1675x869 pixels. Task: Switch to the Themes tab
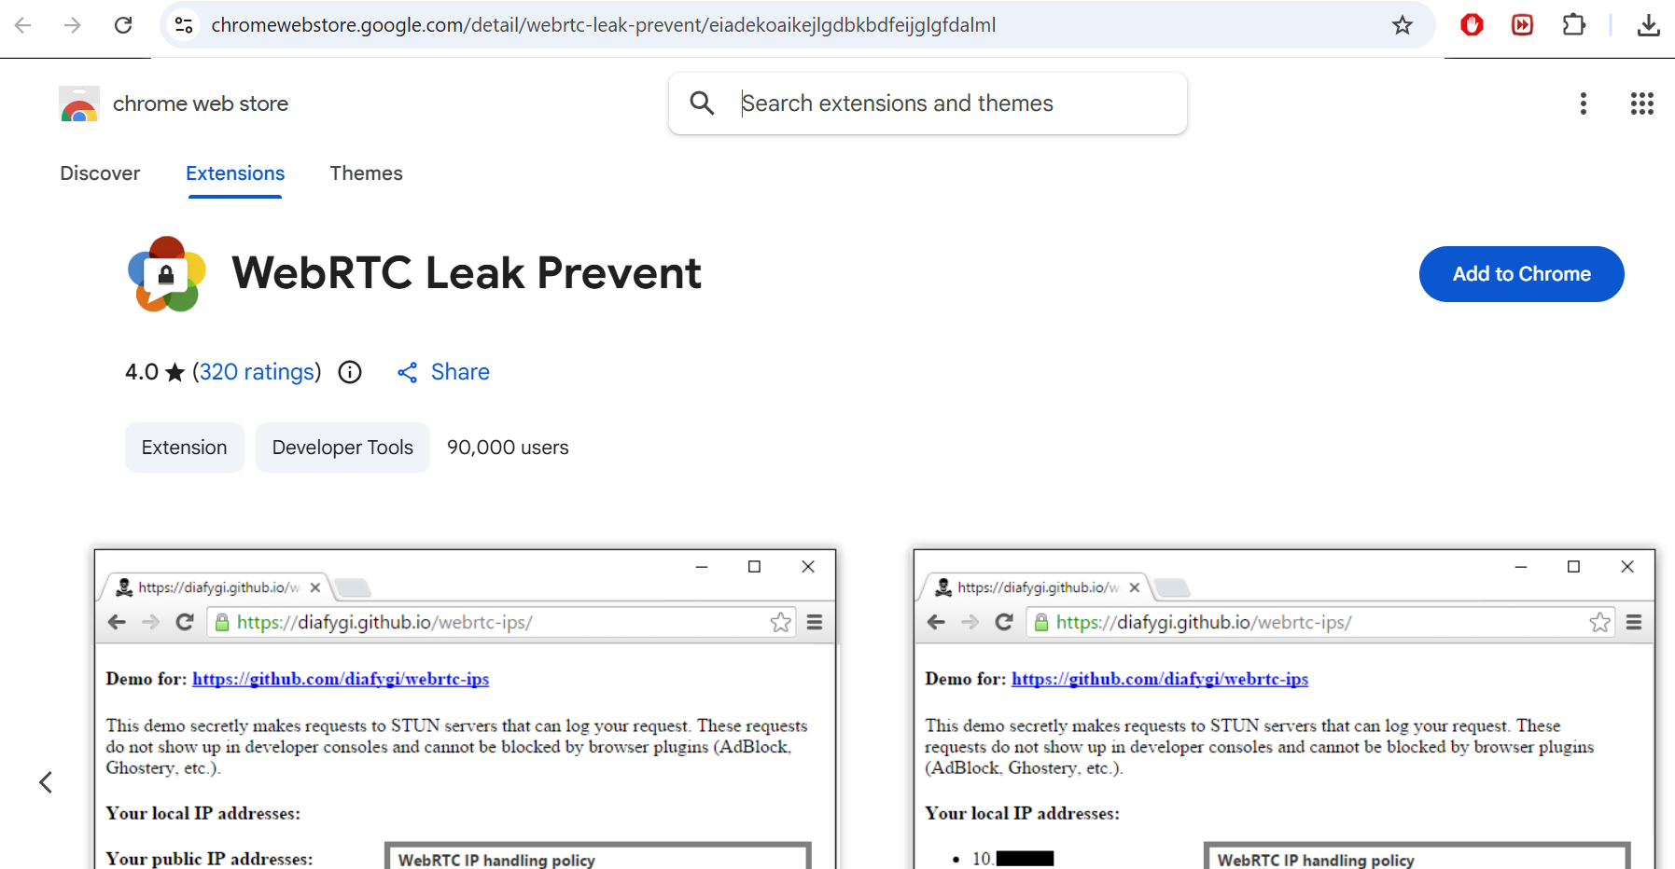pyautogui.click(x=366, y=173)
